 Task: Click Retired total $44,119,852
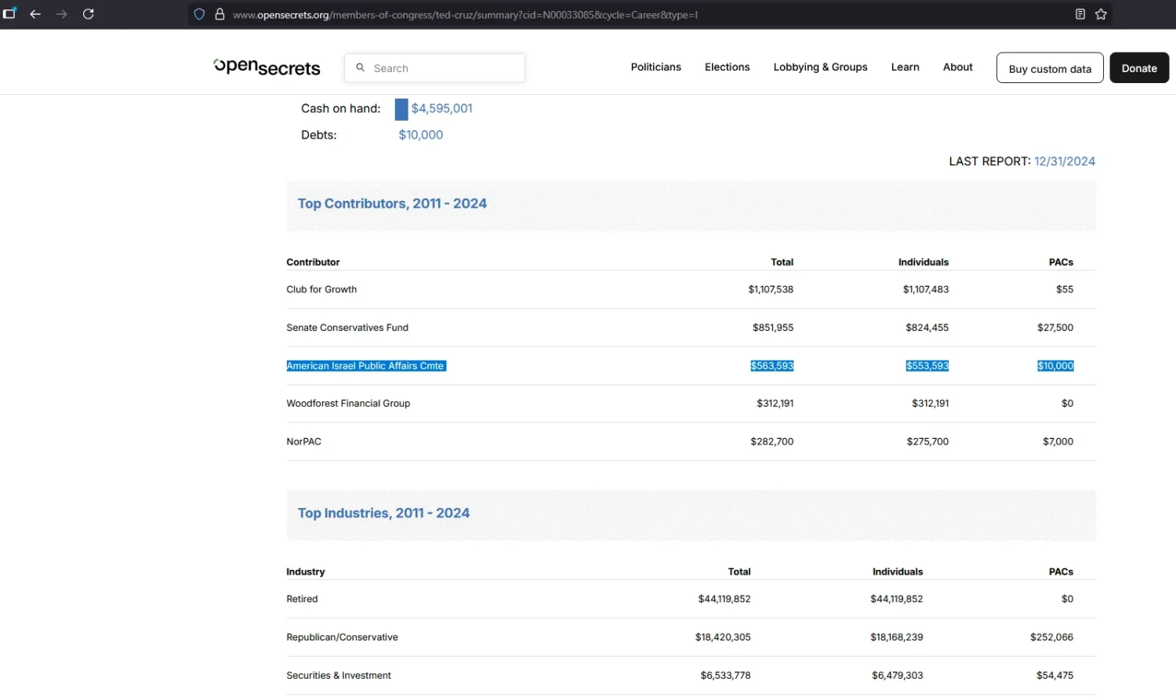point(724,599)
